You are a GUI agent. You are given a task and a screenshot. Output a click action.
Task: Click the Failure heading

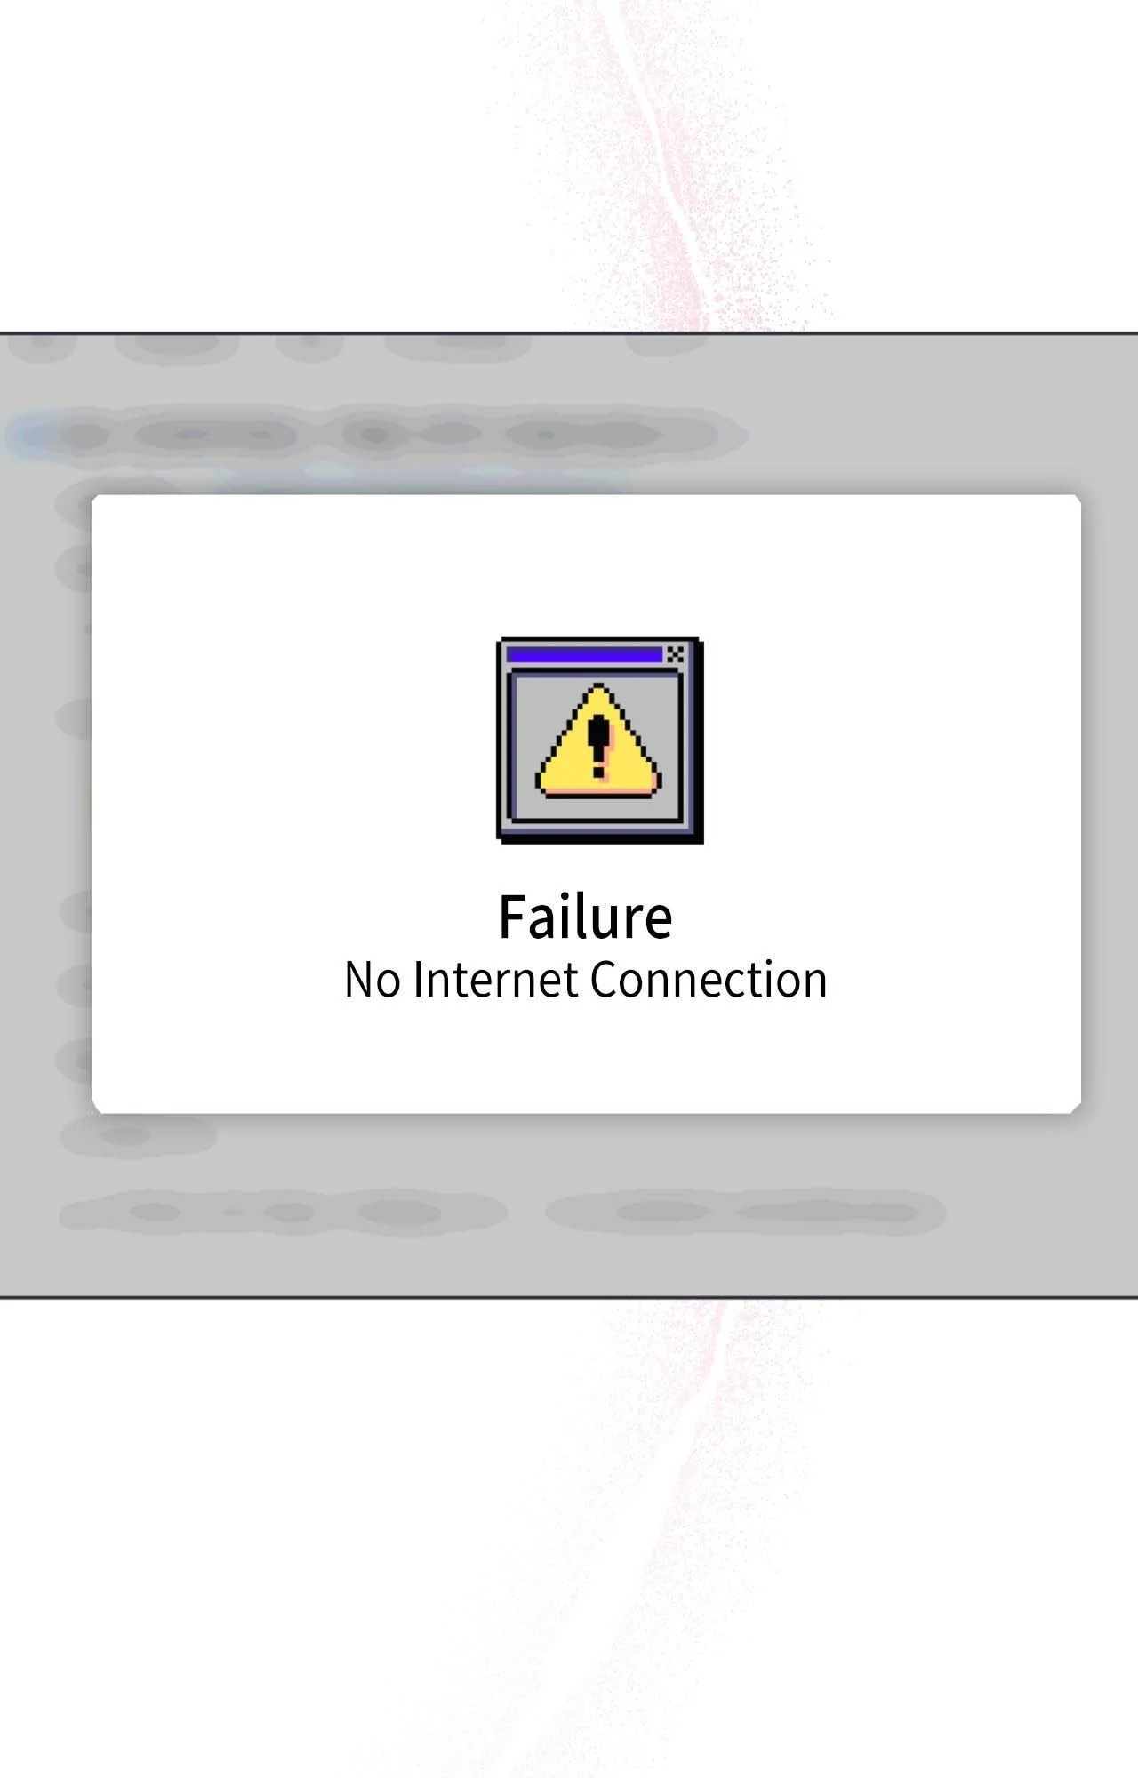[585, 917]
